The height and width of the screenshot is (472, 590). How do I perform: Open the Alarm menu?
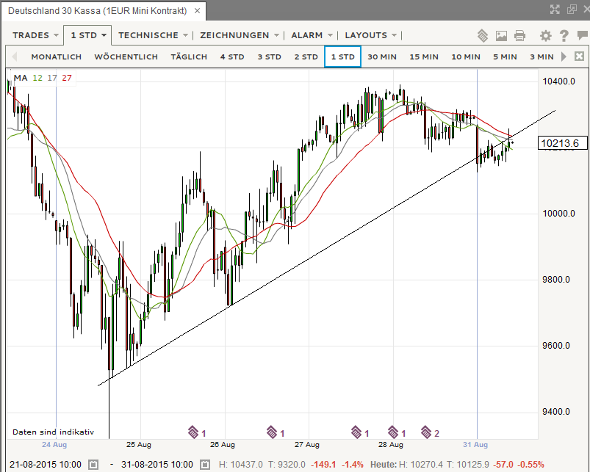click(312, 35)
